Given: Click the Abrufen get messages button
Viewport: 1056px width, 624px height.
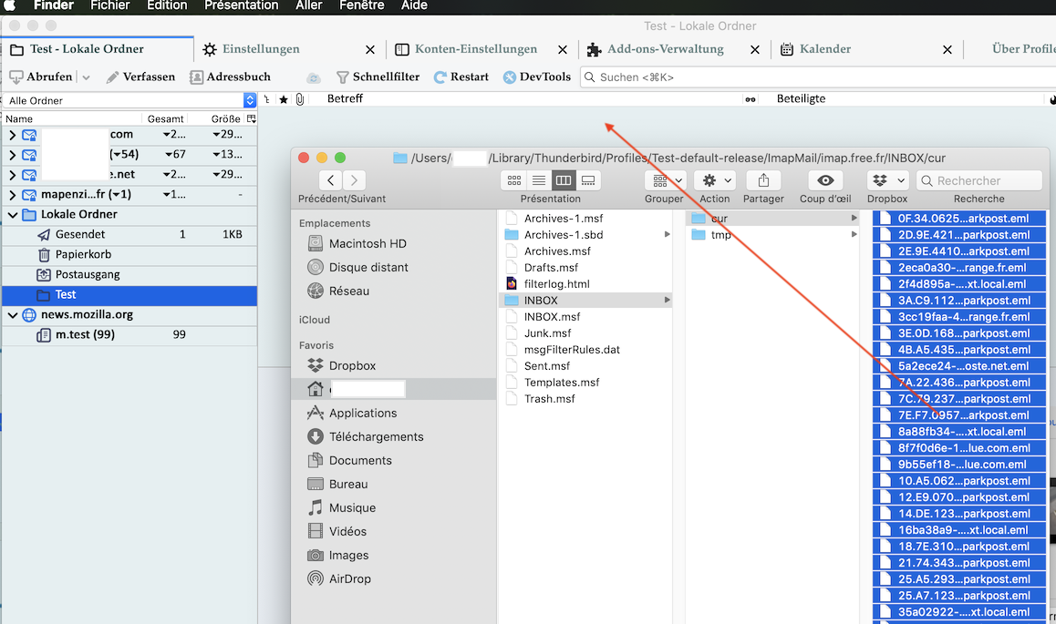Looking at the screenshot, I should (x=41, y=77).
